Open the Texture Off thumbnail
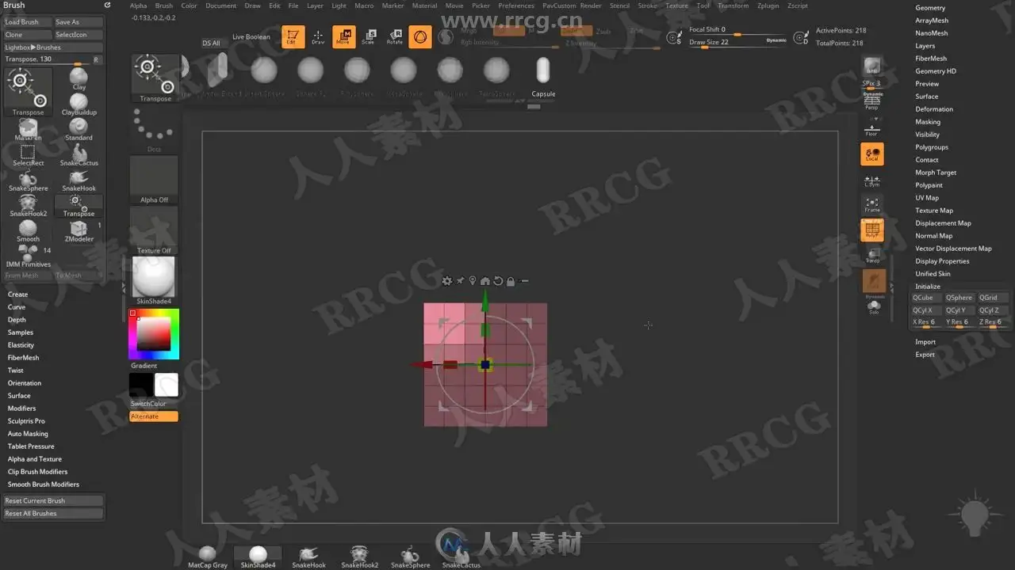This screenshot has width=1015, height=570. (154, 231)
